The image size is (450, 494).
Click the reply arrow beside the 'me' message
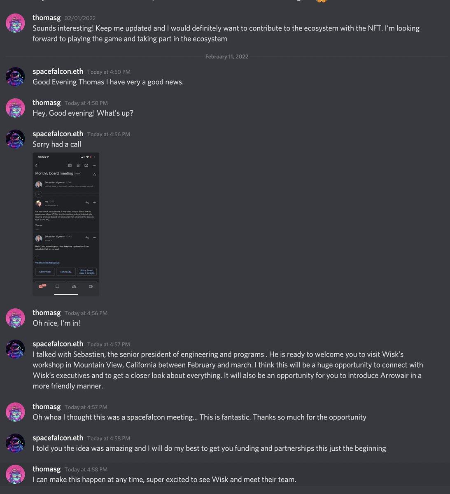pos(87,203)
